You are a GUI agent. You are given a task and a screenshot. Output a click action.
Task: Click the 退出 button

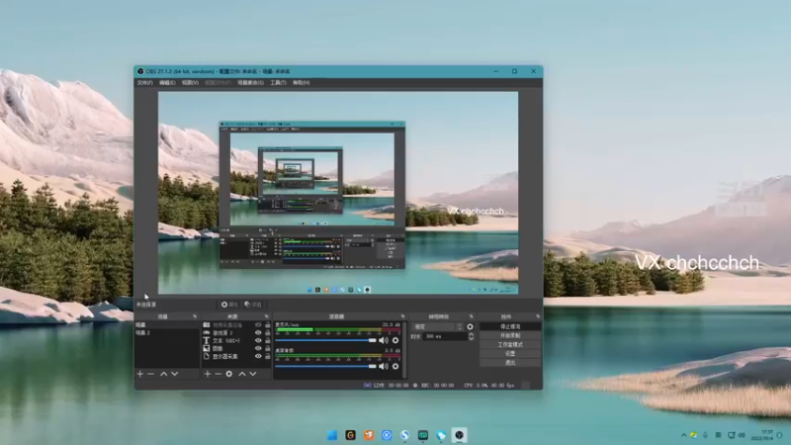(510, 363)
